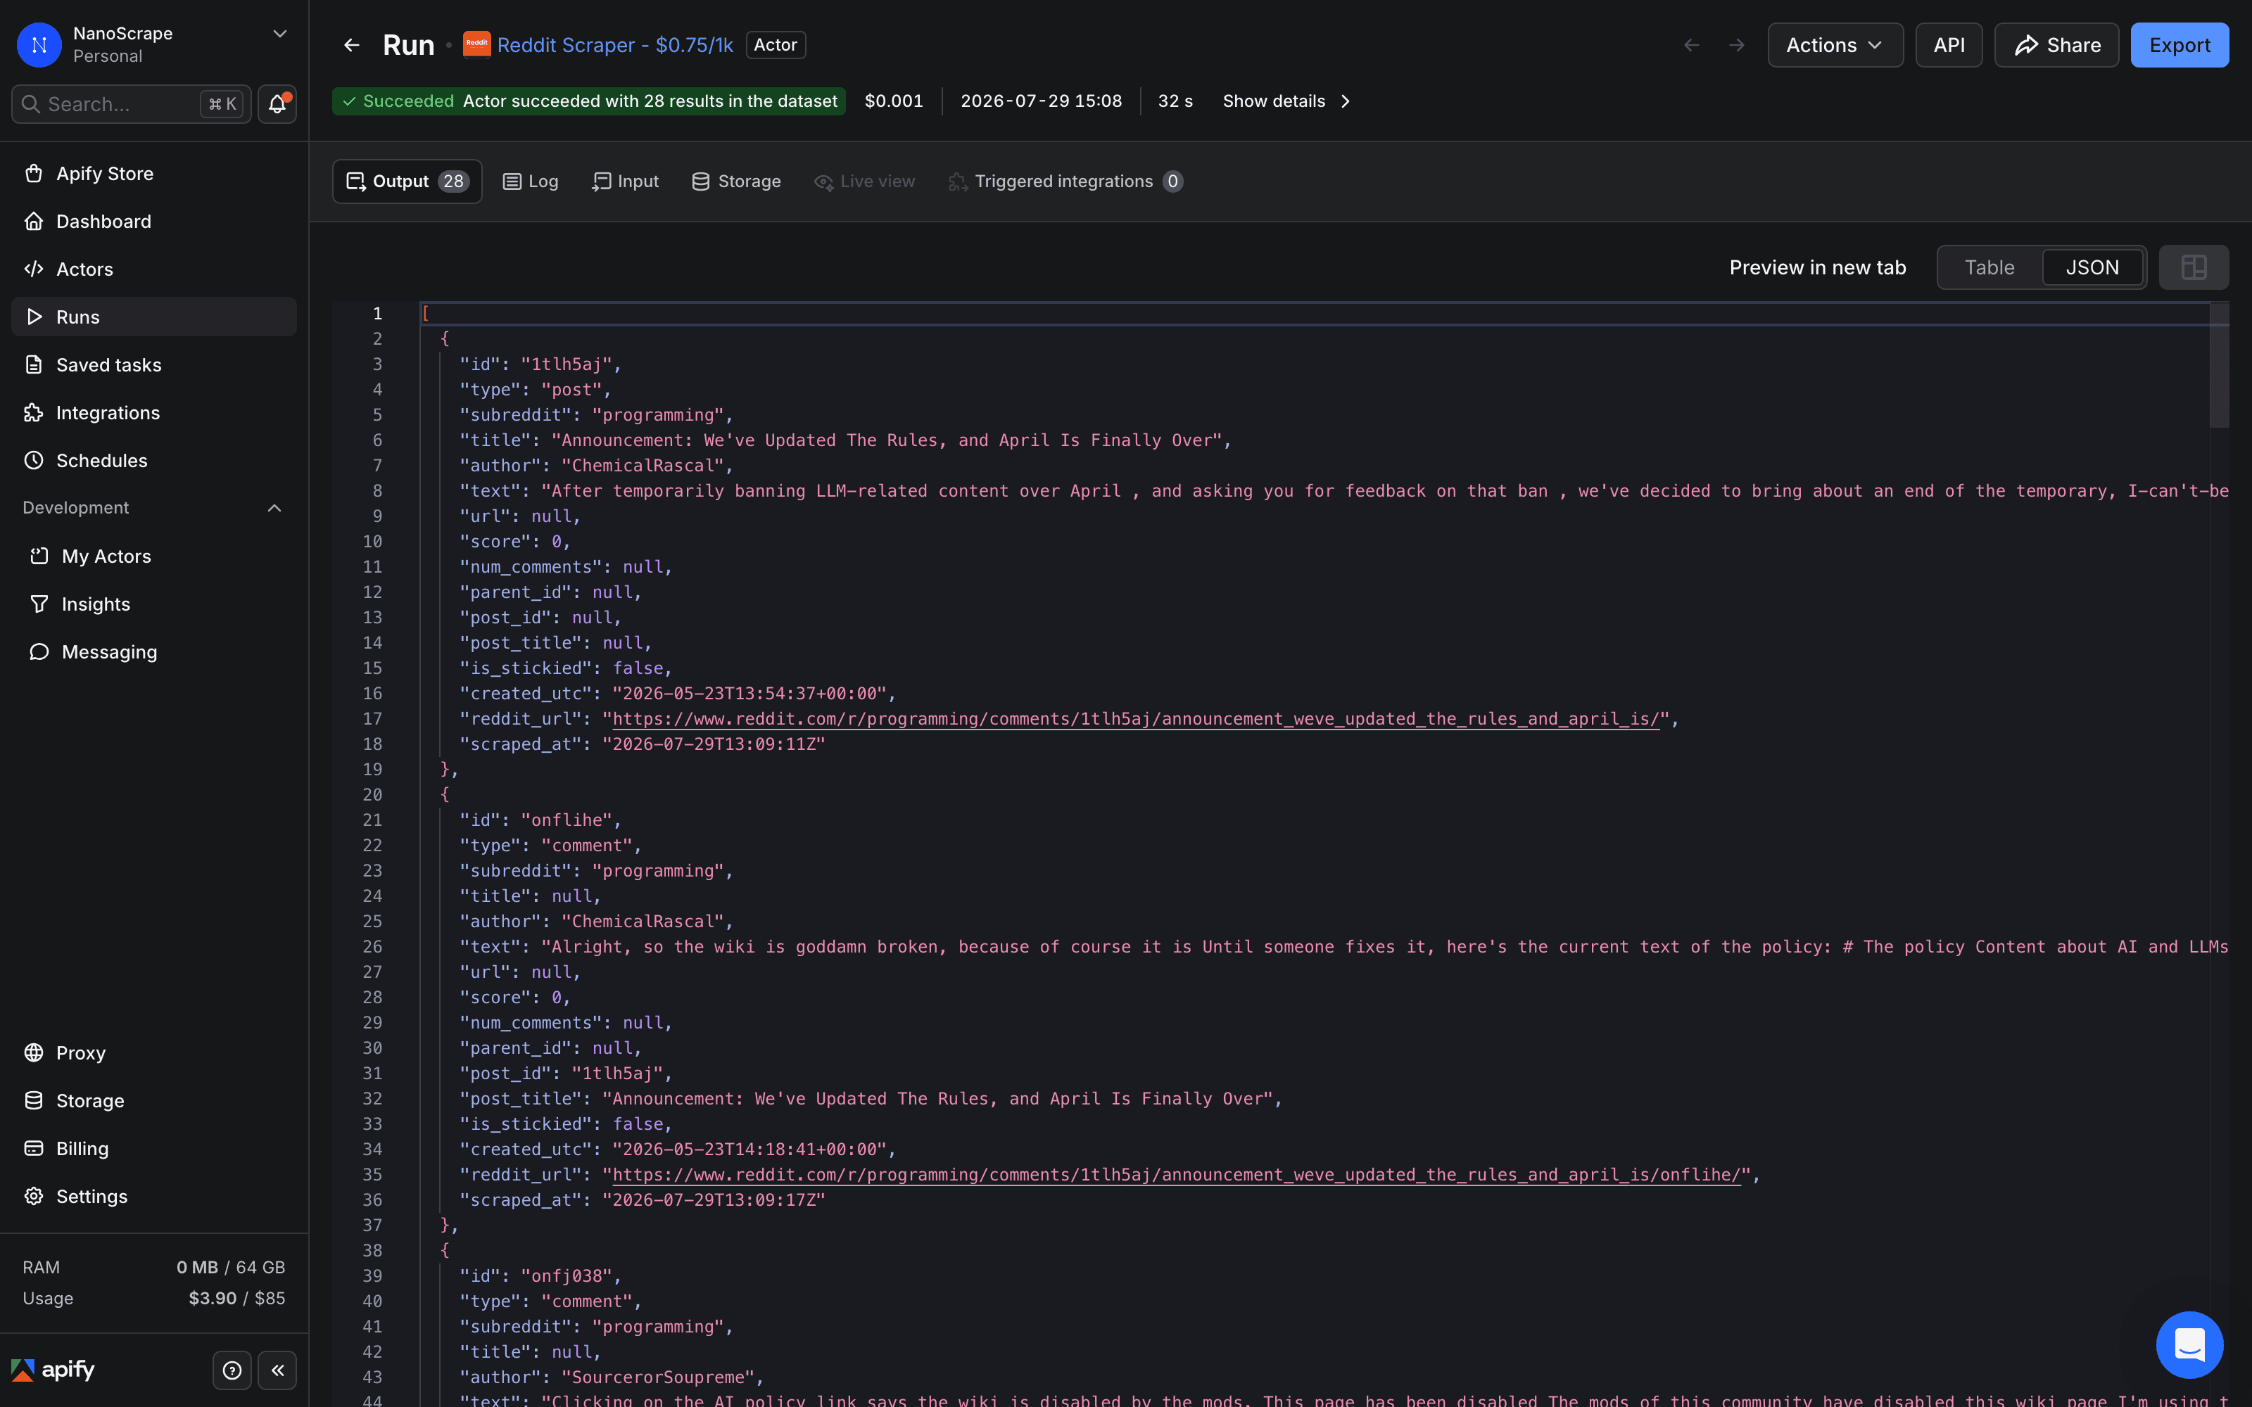Click the Proxy globe icon

point(34,1052)
